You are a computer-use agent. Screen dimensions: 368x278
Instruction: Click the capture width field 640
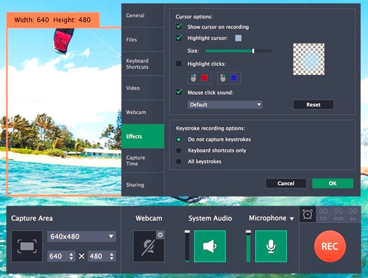point(61,256)
